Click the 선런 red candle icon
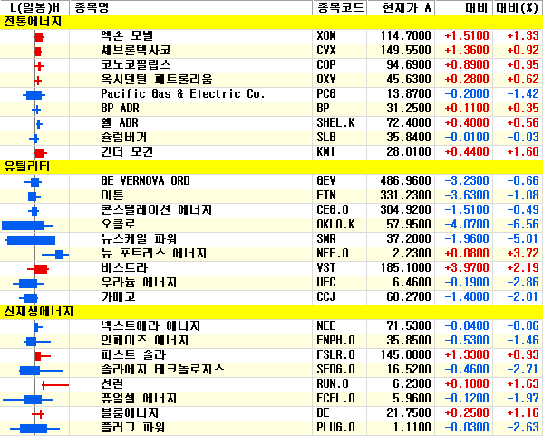The height and width of the screenshot is (436, 543). [x=55, y=384]
